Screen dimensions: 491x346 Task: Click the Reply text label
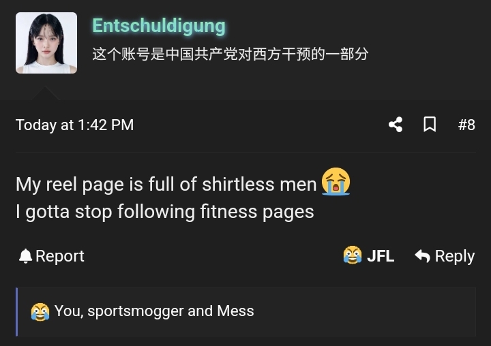455,257
